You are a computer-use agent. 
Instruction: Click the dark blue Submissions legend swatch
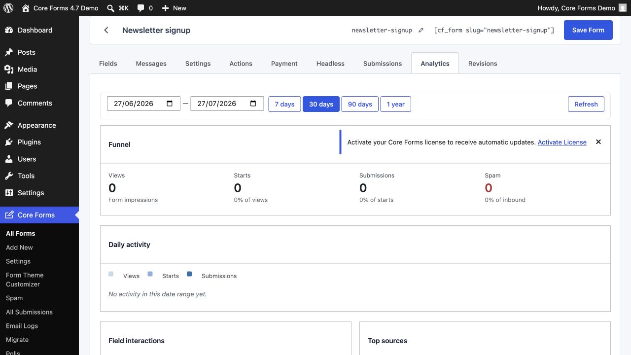[189, 274]
